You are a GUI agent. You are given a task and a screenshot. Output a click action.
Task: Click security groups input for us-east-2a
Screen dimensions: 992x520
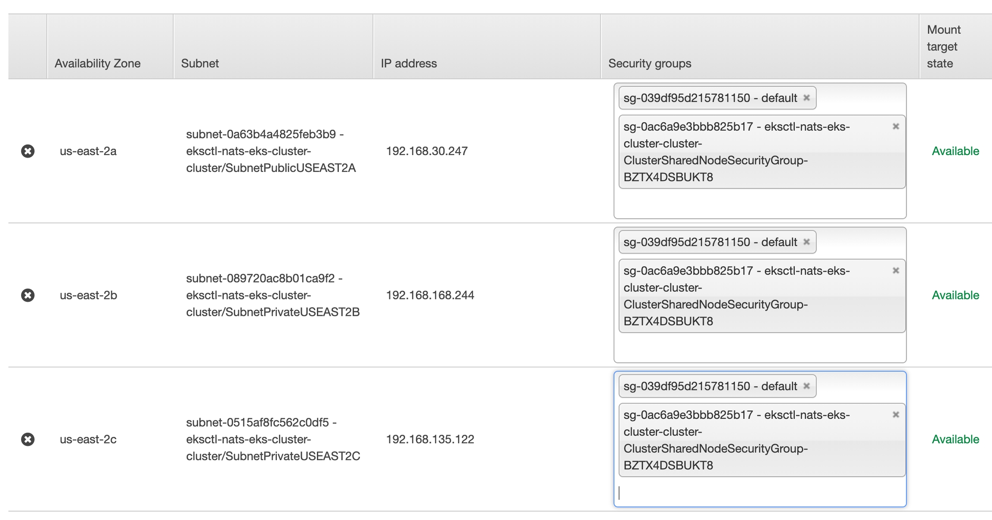[x=759, y=204]
